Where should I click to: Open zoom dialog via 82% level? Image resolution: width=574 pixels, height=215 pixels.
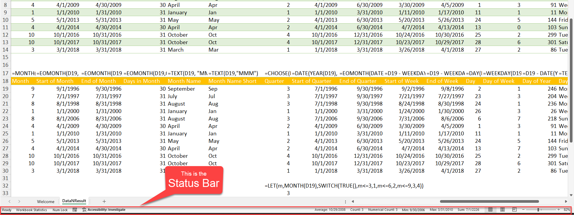coord(567,210)
